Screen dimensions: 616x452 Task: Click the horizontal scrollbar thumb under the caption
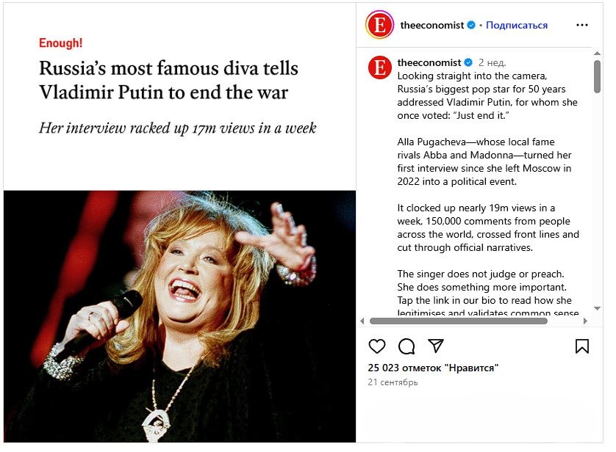pyautogui.click(x=458, y=321)
